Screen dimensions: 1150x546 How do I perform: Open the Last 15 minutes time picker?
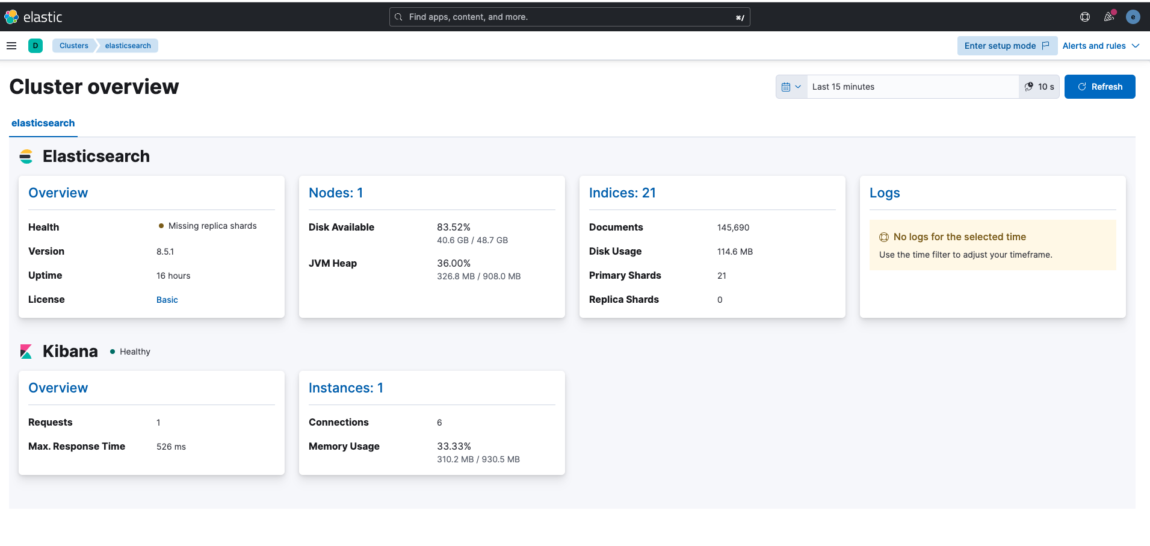[912, 87]
